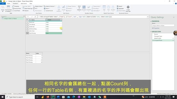Click Reverse Rows in ribbon
The height and width of the screenshot is (99, 177).
click(x=17, y=9)
